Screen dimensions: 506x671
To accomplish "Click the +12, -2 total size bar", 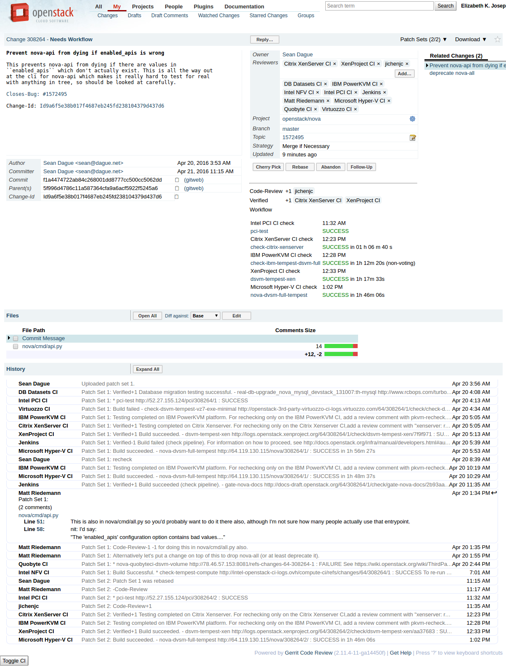I will coord(341,354).
